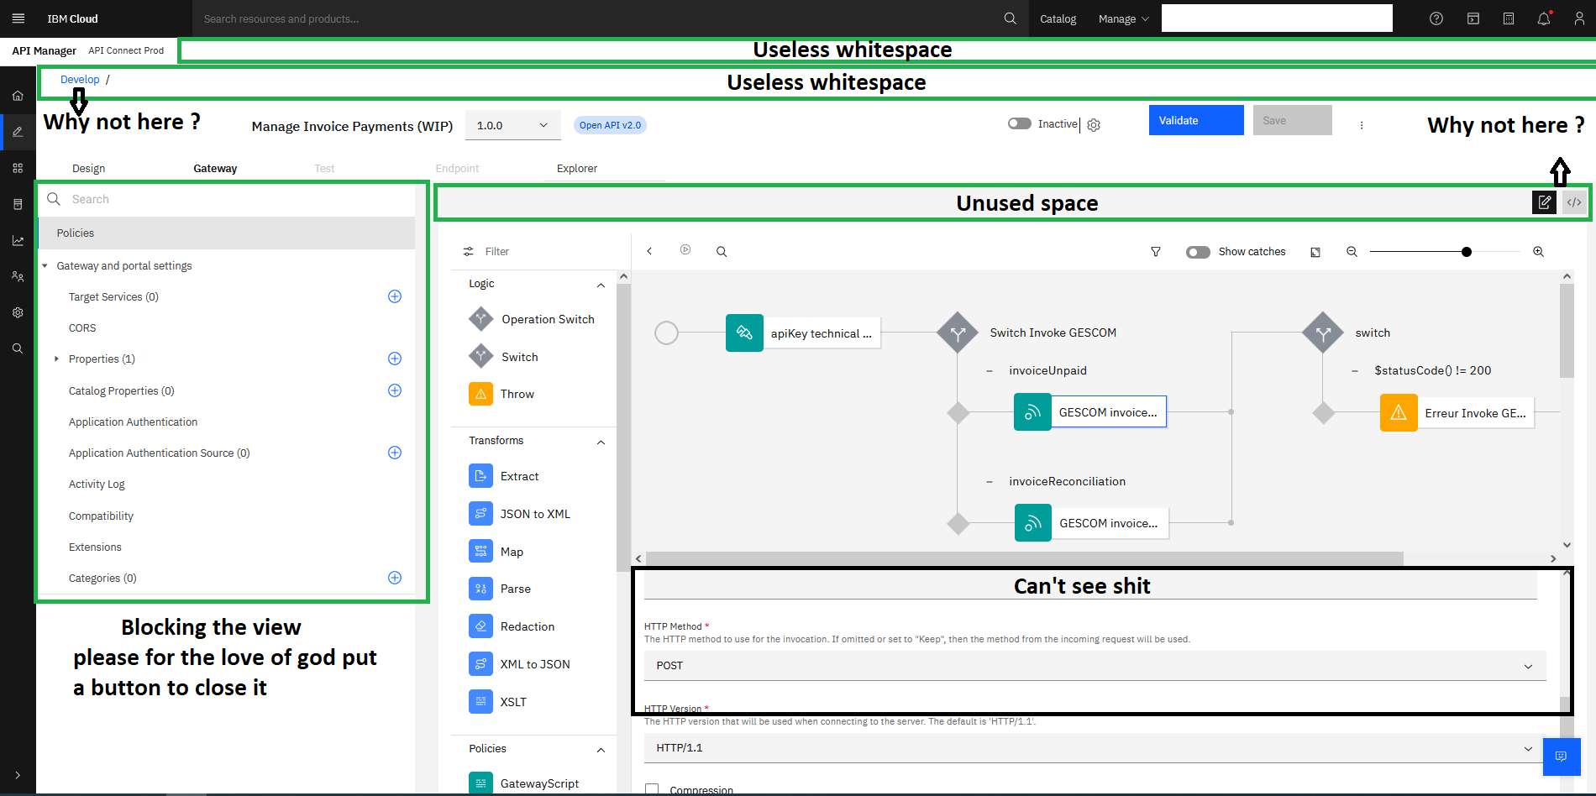Click the source code view icon

pyautogui.click(x=1574, y=202)
